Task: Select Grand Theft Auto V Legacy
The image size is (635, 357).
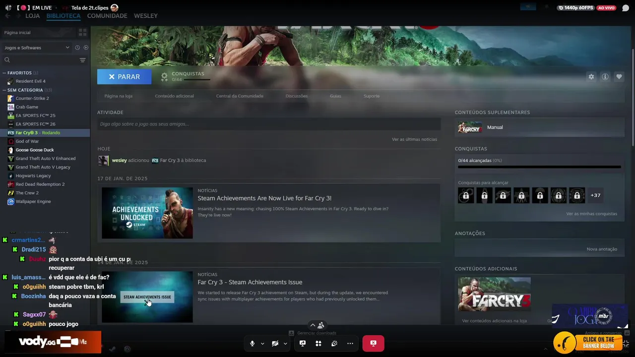Action: tap(43, 167)
